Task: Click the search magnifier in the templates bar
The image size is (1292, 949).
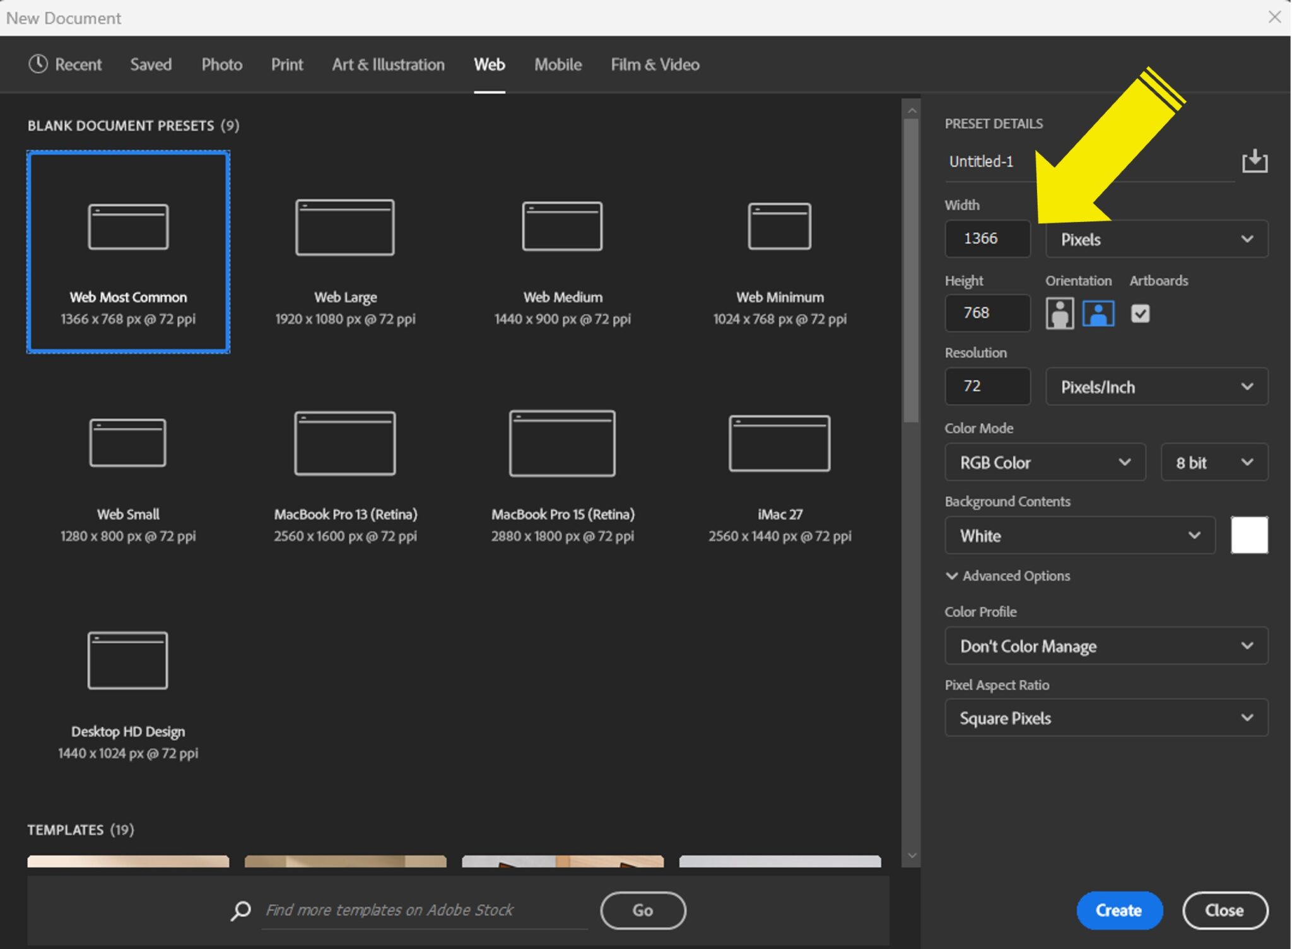Action: pyautogui.click(x=240, y=910)
